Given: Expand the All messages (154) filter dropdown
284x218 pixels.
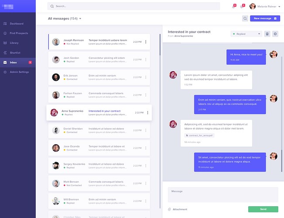Looking at the screenshot, I should (x=65, y=18).
